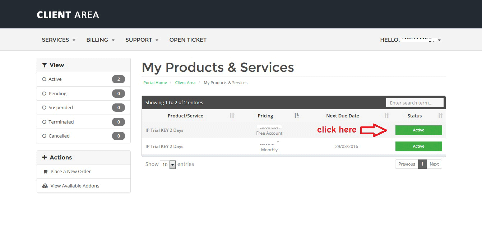Image resolution: width=482 pixels, height=232 pixels.
Task: Click the plus icon beside Actions
Action: coord(45,158)
